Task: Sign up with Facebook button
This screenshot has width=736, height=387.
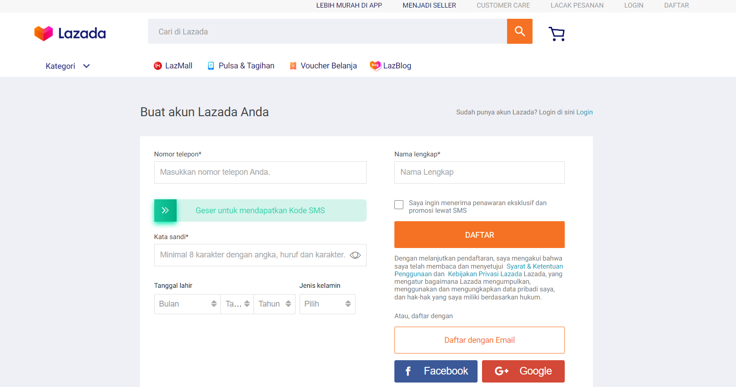Action: [x=436, y=371]
